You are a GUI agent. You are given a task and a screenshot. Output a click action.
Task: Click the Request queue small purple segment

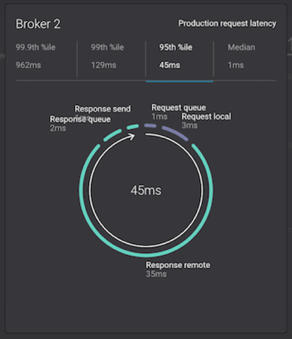pyautogui.click(x=150, y=125)
